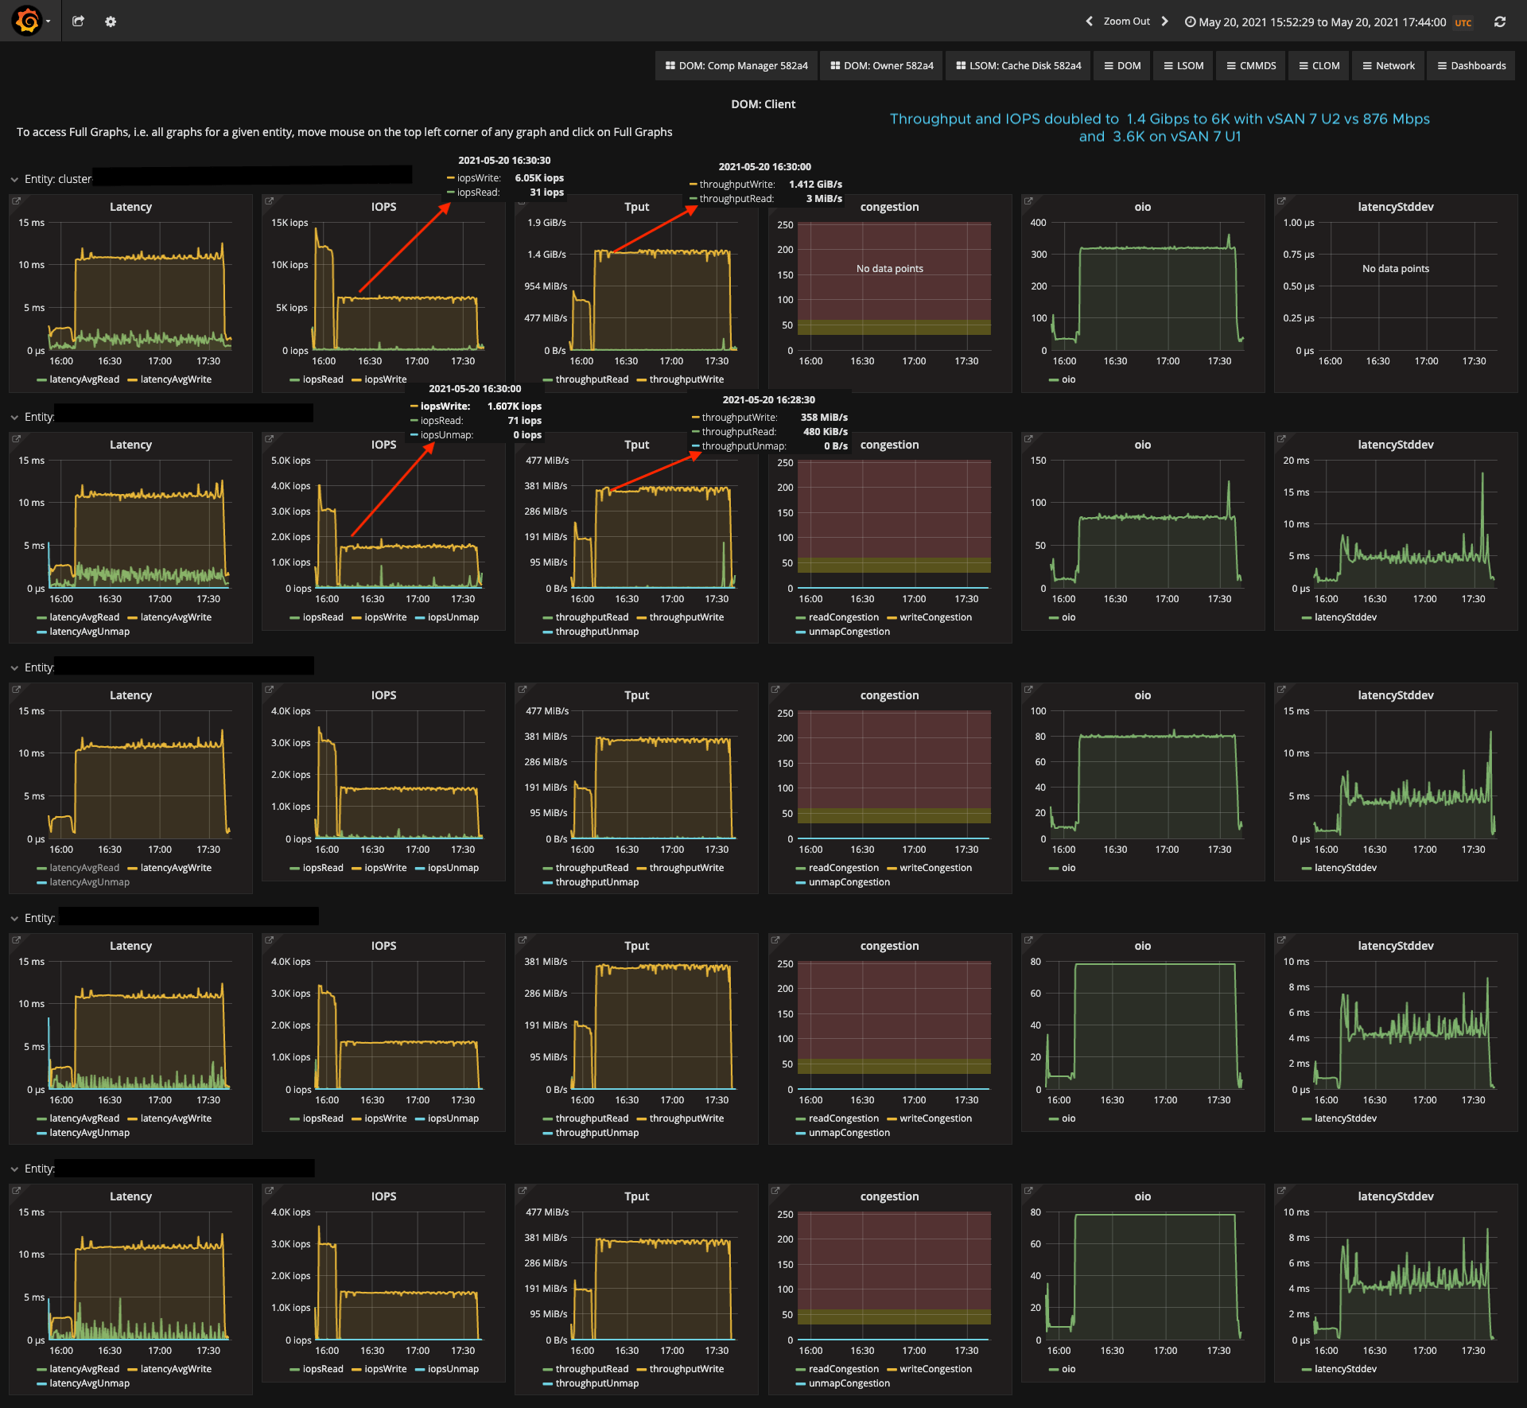Open dashboard settings gear icon
The height and width of the screenshot is (1408, 1527).
coord(111,21)
